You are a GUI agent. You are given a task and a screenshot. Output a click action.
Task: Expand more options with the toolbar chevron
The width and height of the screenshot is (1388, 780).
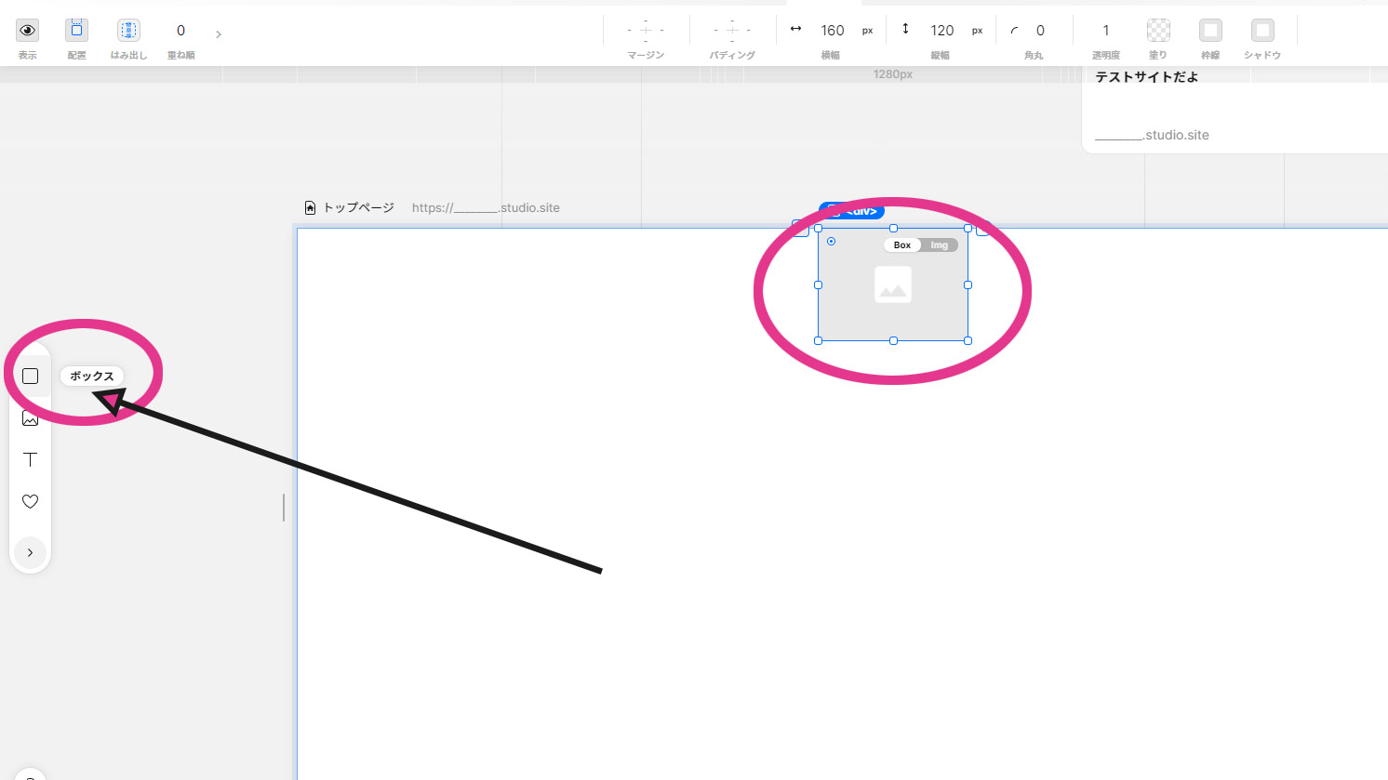click(219, 34)
